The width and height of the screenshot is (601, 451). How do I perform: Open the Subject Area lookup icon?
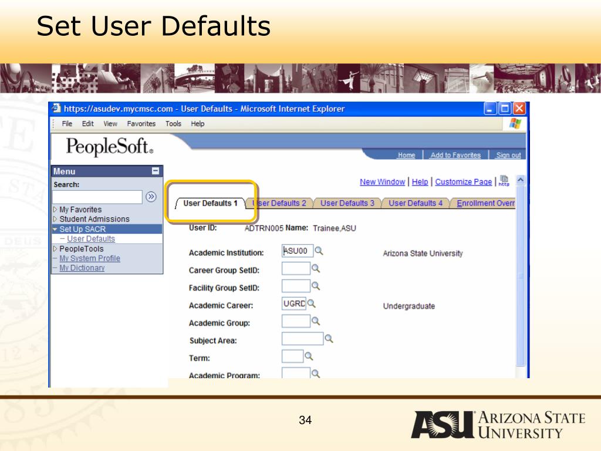pyautogui.click(x=329, y=339)
